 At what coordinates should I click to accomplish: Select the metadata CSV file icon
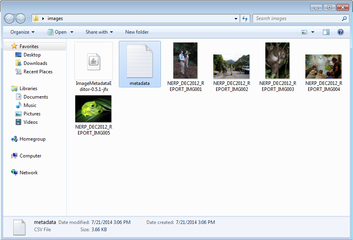point(140,61)
